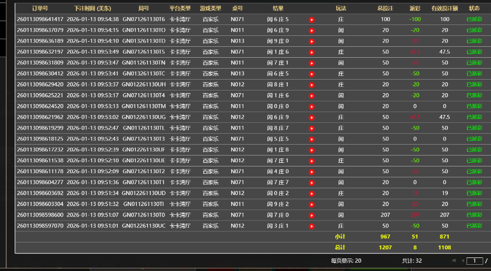Play replay for order 260113098641417

click(311, 20)
